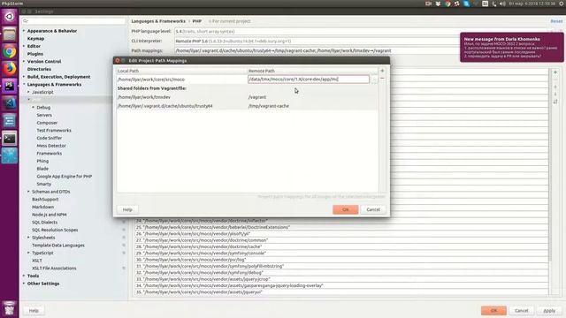Sort include paths alphabetically in Settings window
The height and width of the screenshot is (318, 566).
coord(555,102)
